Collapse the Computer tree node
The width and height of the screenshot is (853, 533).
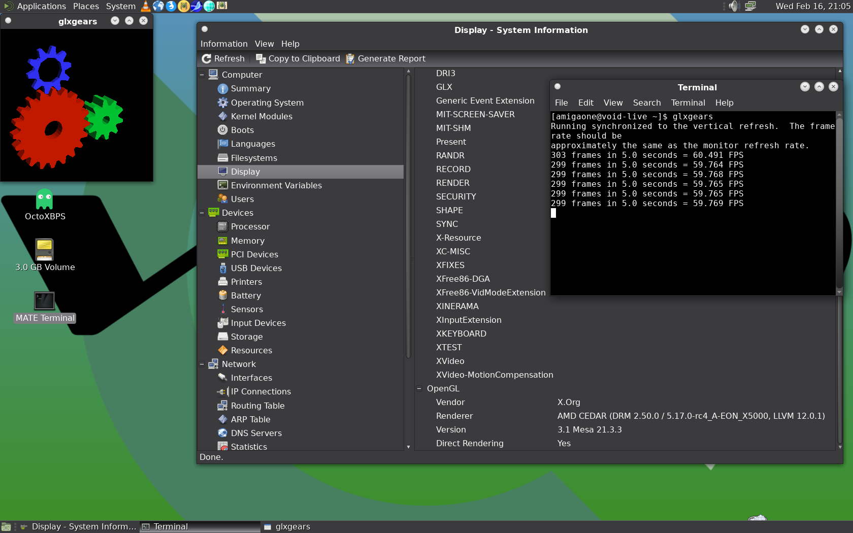202,75
